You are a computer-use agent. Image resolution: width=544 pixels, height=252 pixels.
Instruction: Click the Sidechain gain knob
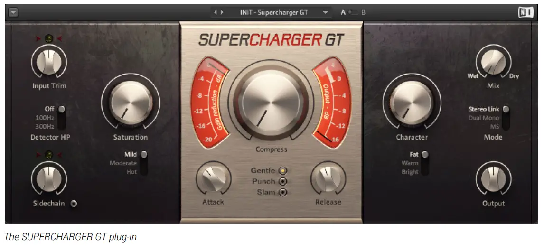[49, 179]
